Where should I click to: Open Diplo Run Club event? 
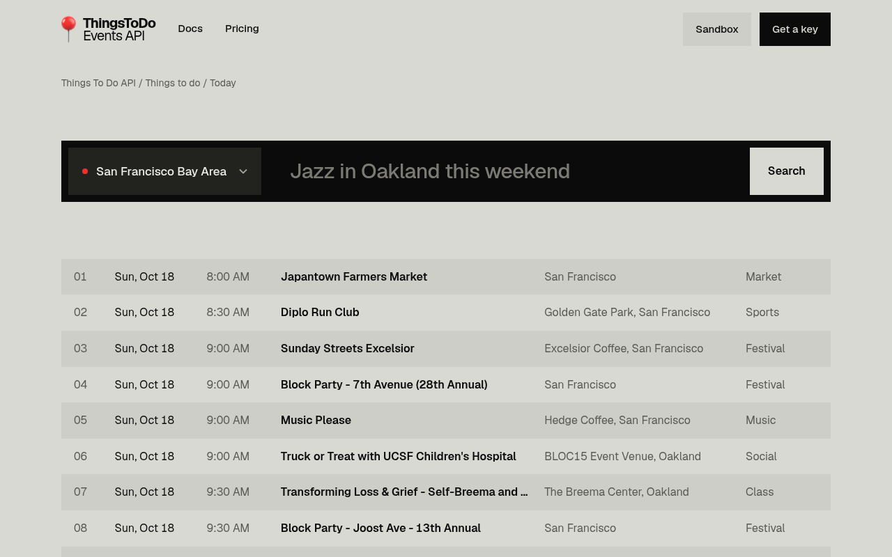pos(320,313)
